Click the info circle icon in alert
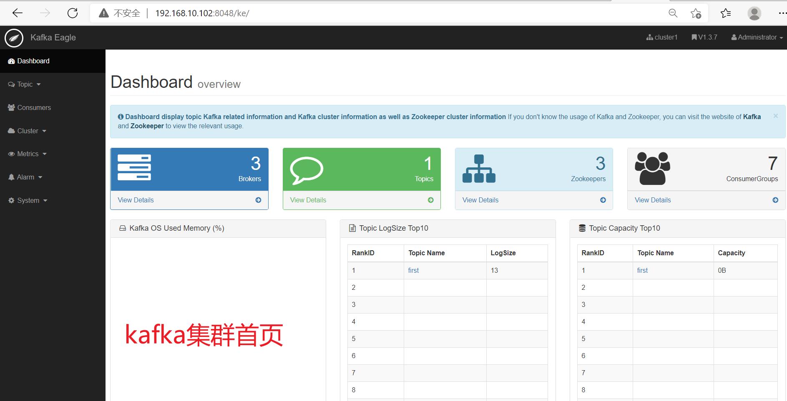787x401 pixels. (x=121, y=117)
